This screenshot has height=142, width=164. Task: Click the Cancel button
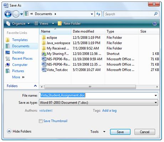[x=145, y=132]
